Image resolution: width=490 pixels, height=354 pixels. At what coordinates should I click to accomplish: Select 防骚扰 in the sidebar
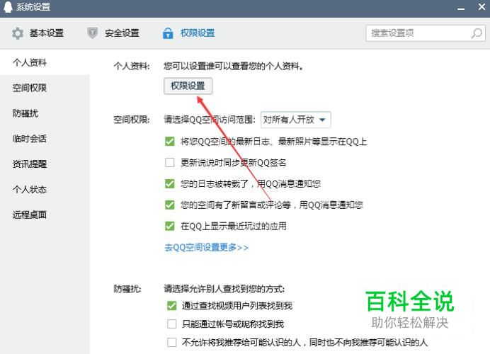tap(45, 113)
